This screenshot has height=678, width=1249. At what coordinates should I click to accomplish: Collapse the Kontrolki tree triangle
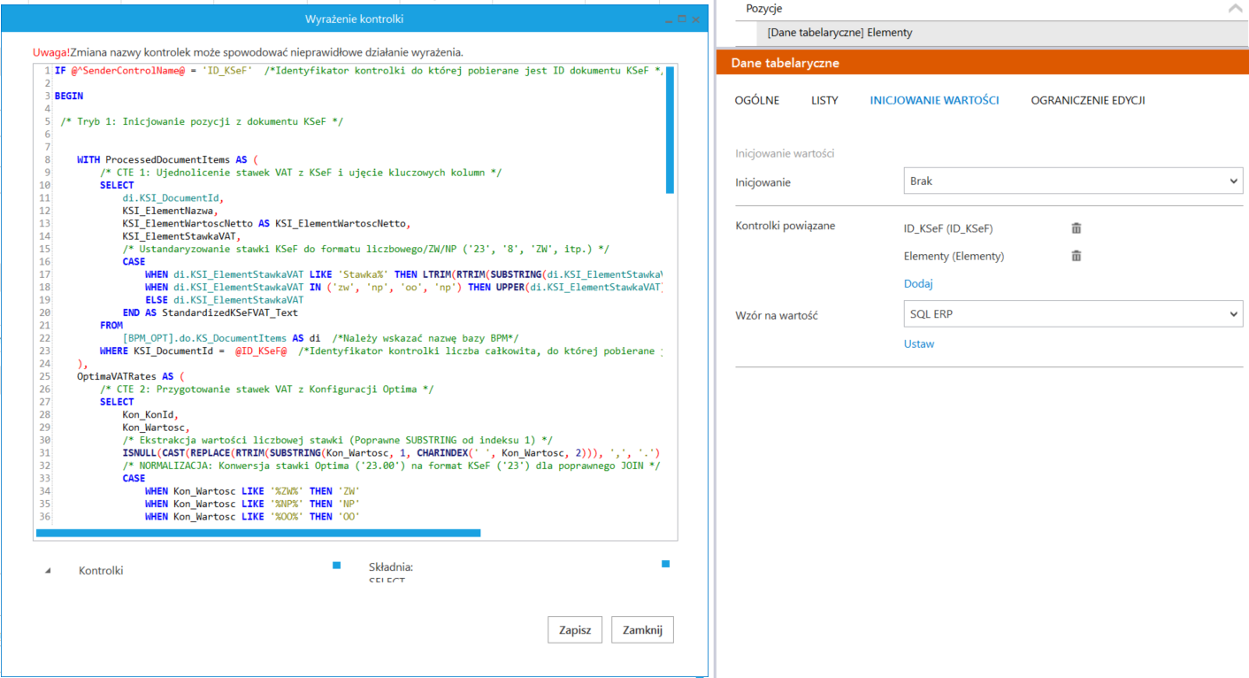pos(48,572)
